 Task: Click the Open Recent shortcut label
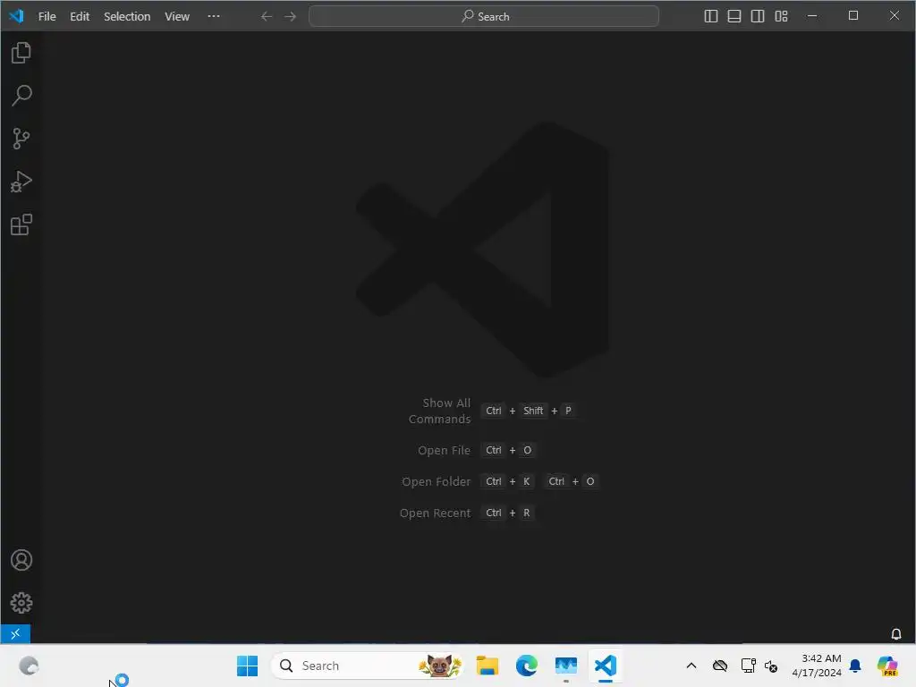point(435,513)
